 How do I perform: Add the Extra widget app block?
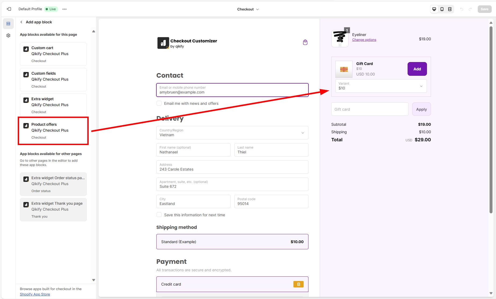pyautogui.click(x=53, y=105)
